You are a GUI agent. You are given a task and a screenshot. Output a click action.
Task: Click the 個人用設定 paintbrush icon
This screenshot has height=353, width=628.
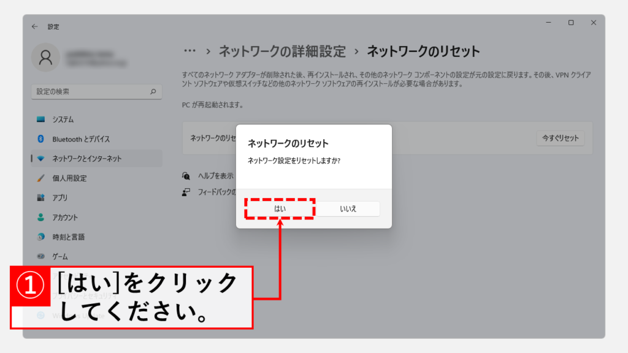(41, 178)
